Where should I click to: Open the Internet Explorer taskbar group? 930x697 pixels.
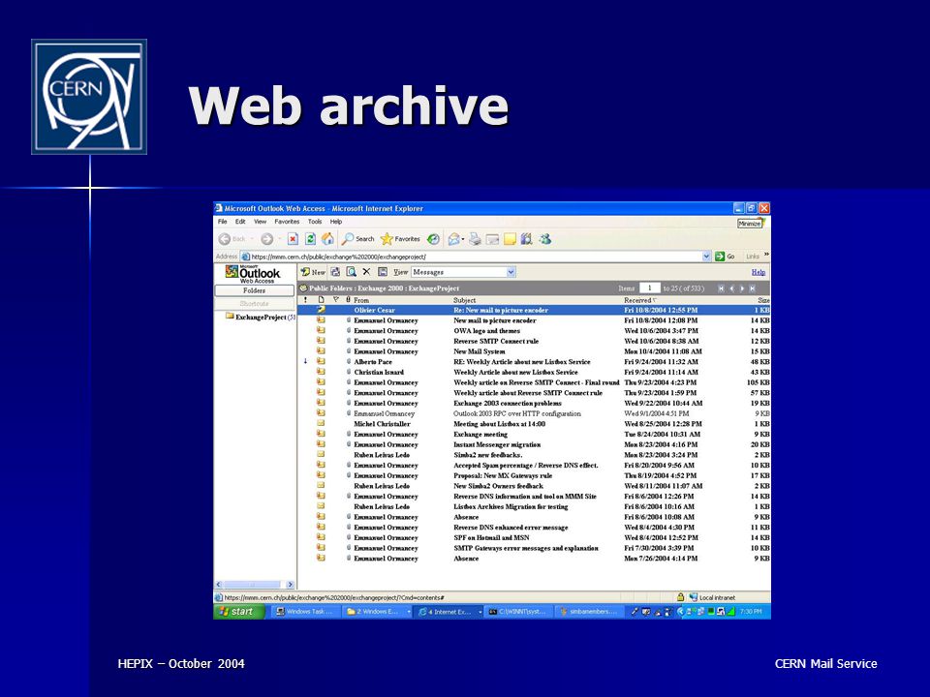449,612
